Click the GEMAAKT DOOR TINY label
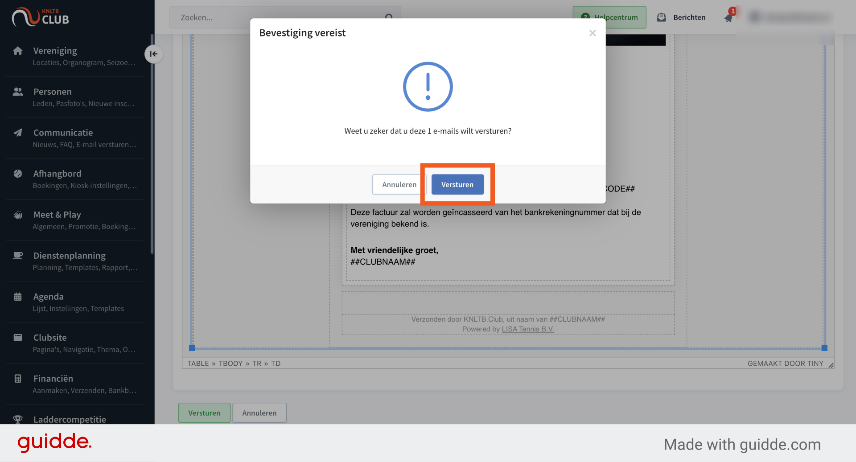 (786, 364)
